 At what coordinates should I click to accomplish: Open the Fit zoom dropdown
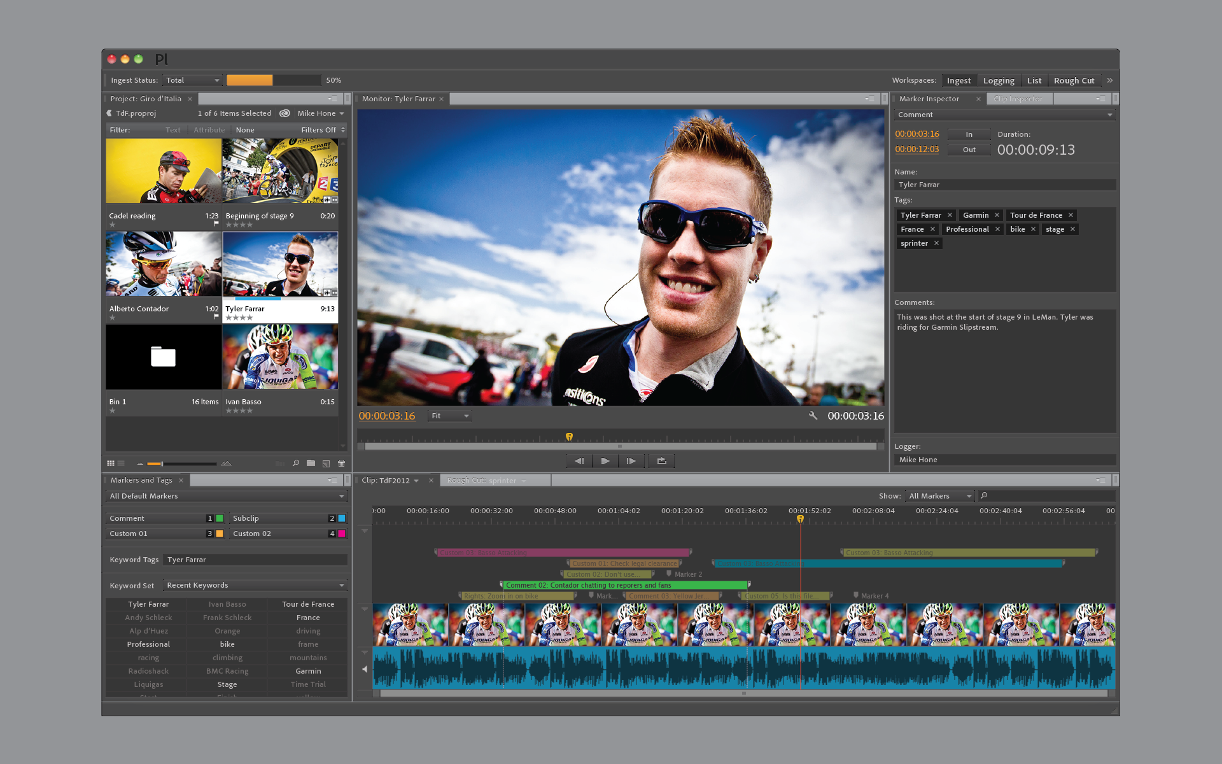click(450, 416)
